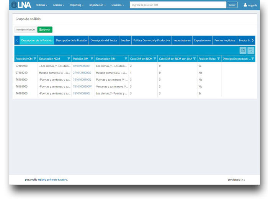Image resolution: width=268 pixels, height=199 pixels.
Task: Focus the Ingrese la posición SIM search field
Action: [178, 5]
